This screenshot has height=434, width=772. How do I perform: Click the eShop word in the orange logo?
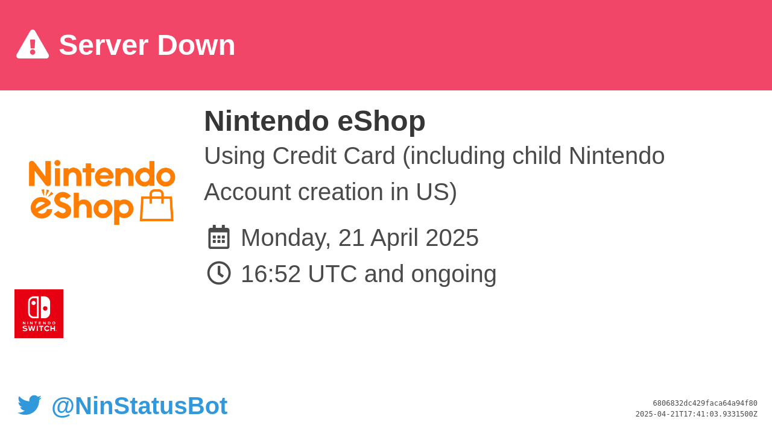pyautogui.click(x=82, y=207)
